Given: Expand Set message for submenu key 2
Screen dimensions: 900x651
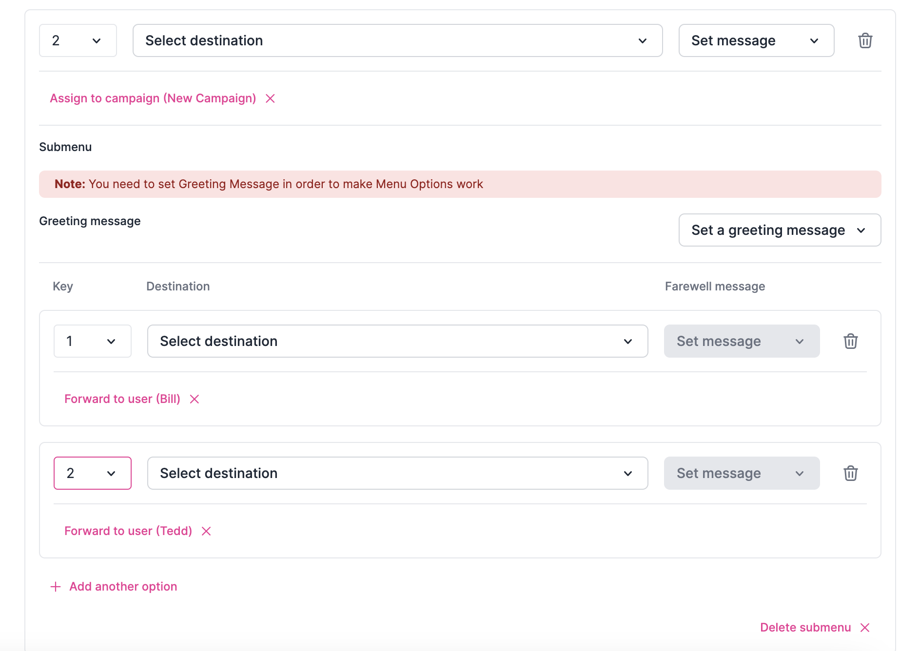Looking at the screenshot, I should [x=741, y=473].
